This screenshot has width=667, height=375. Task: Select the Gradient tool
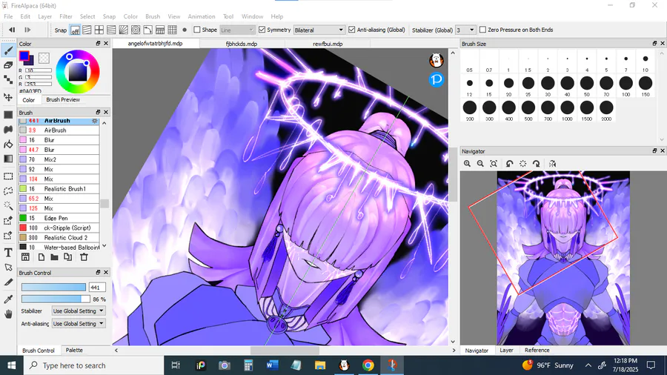[x=8, y=159]
